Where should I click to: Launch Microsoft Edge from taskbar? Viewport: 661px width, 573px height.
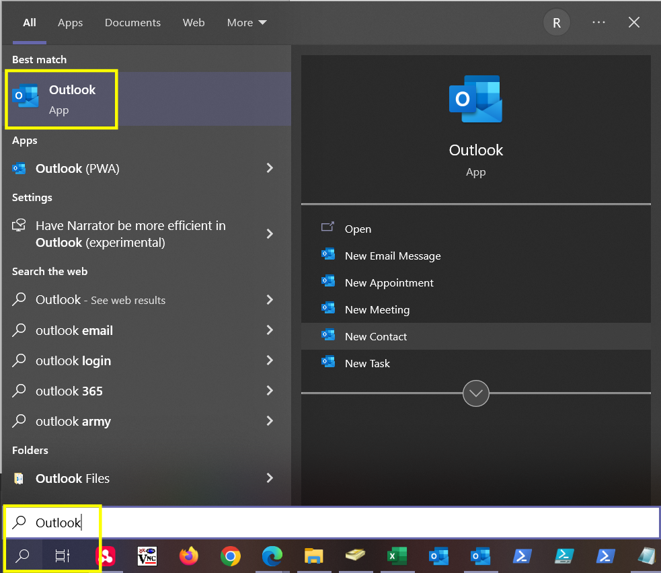pyautogui.click(x=272, y=556)
